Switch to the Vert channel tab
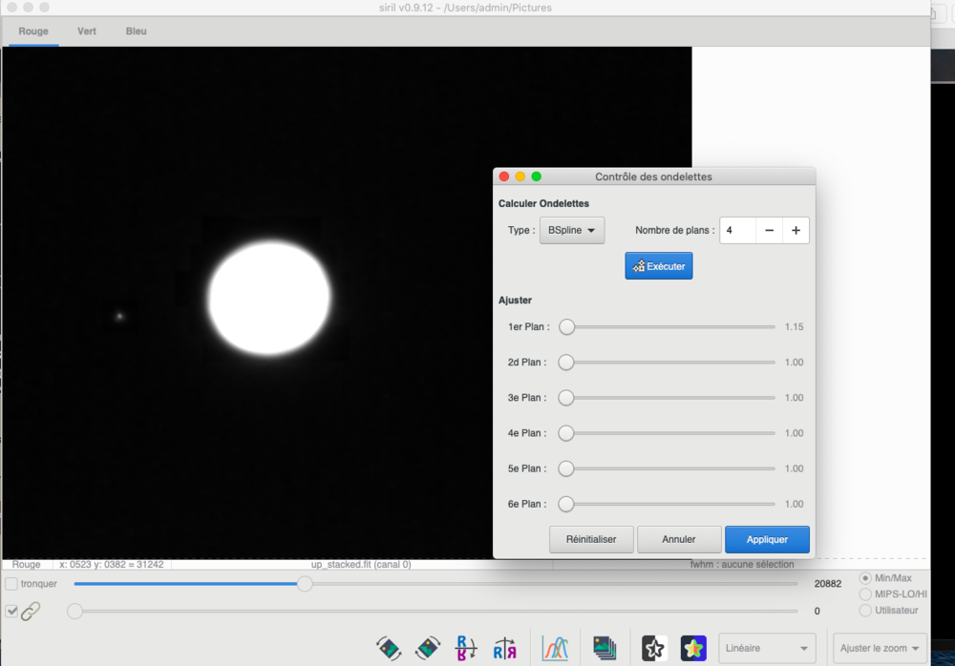 [x=86, y=31]
